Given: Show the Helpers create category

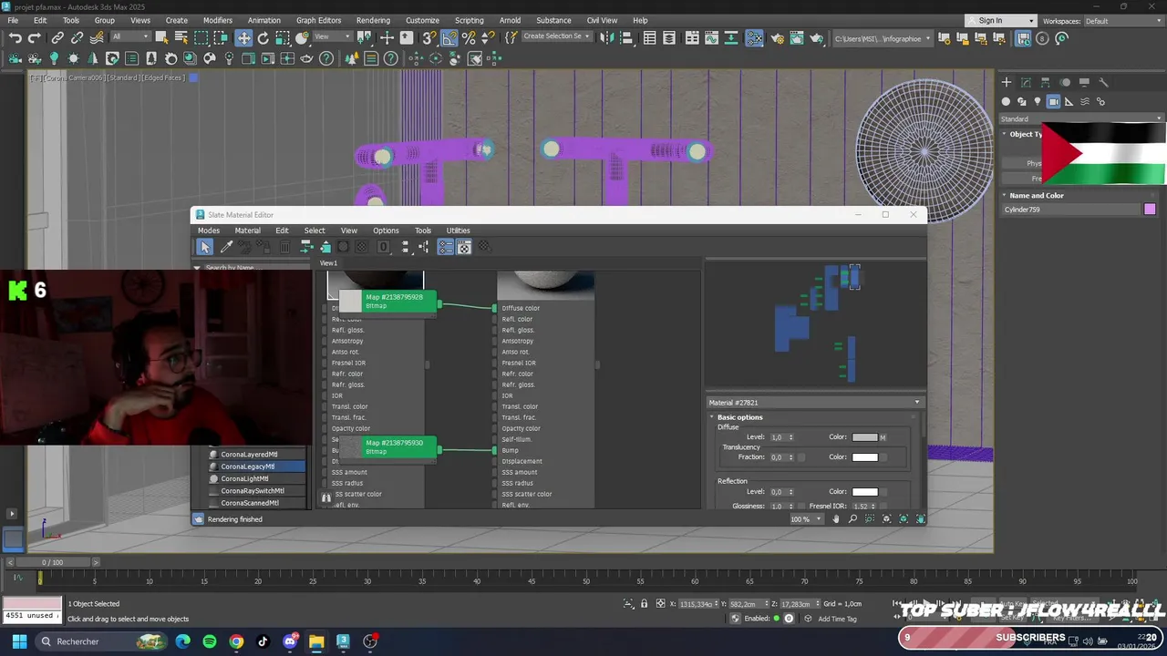Looking at the screenshot, I should pos(1069,102).
